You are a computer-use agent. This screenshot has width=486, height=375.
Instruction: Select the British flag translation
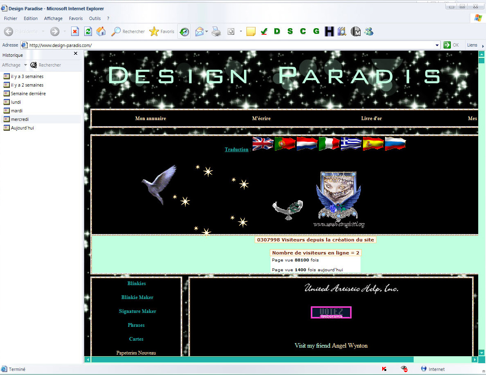(263, 144)
